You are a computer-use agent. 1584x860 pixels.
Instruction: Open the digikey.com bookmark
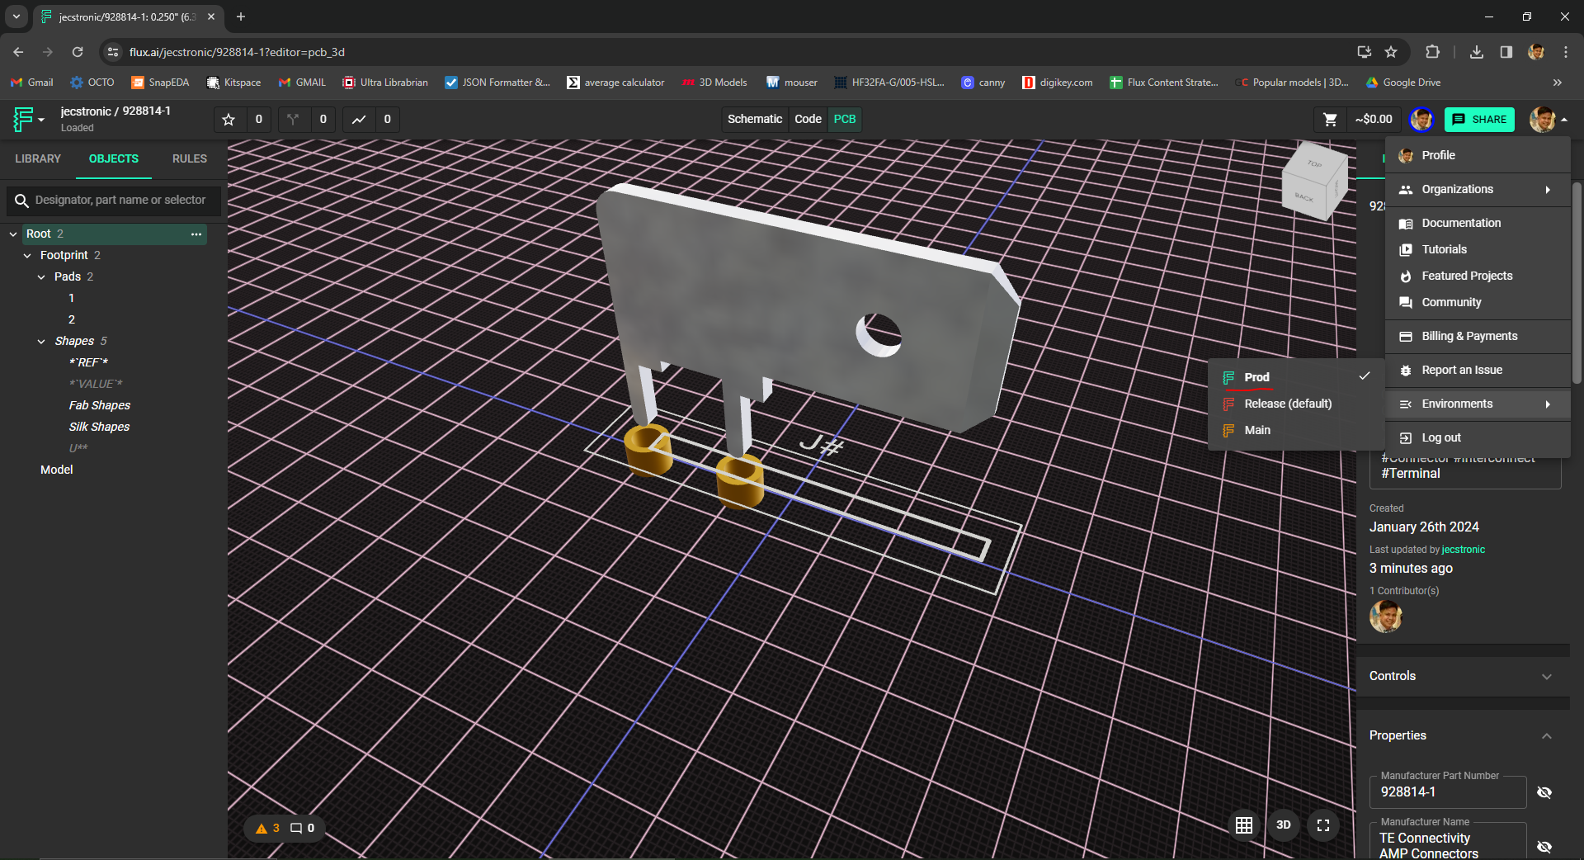pyautogui.click(x=1058, y=83)
